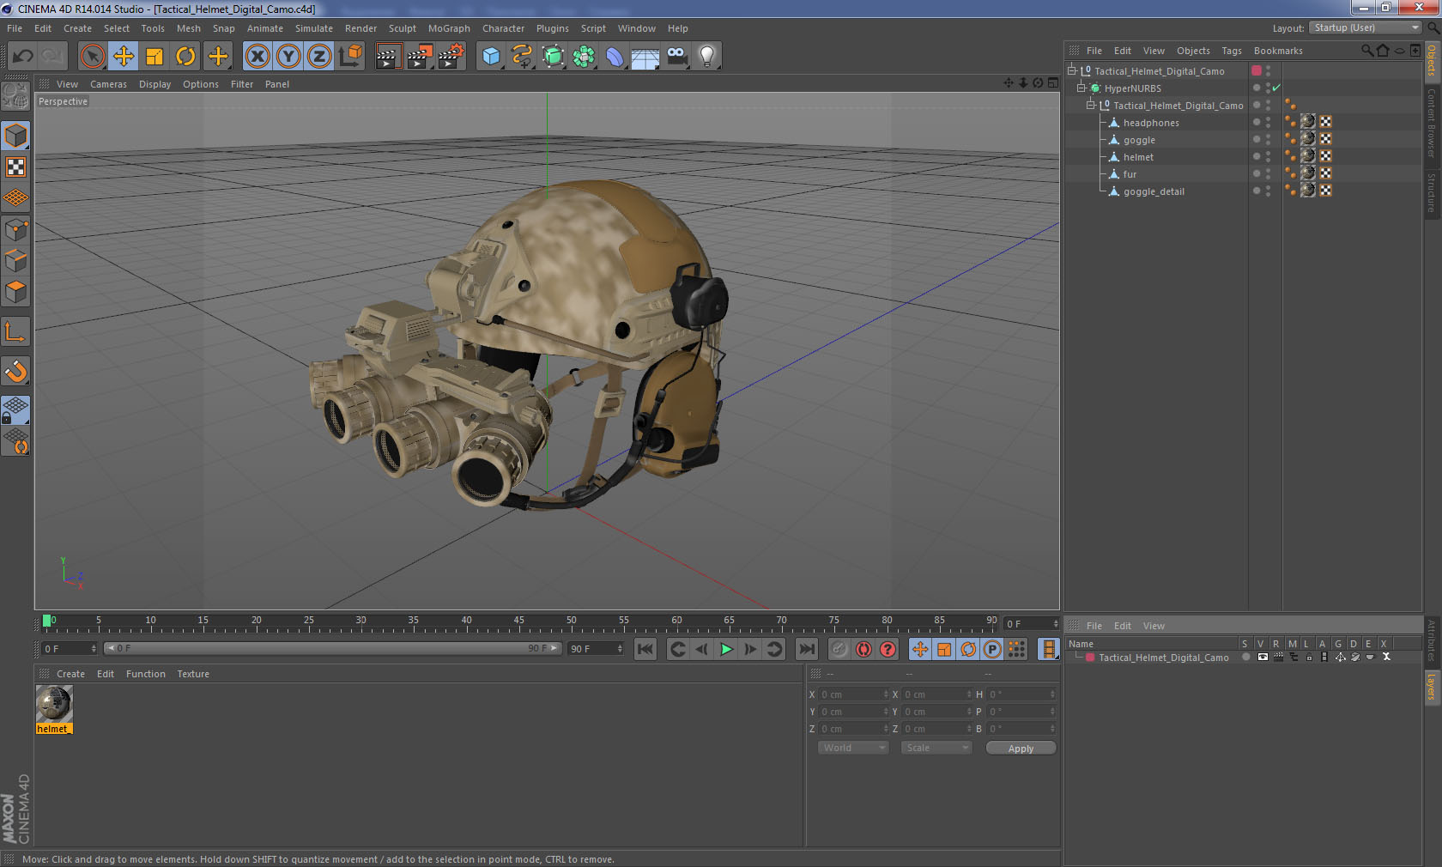Toggle Y-axis lock
This screenshot has width=1442, height=867.
pyautogui.click(x=288, y=57)
